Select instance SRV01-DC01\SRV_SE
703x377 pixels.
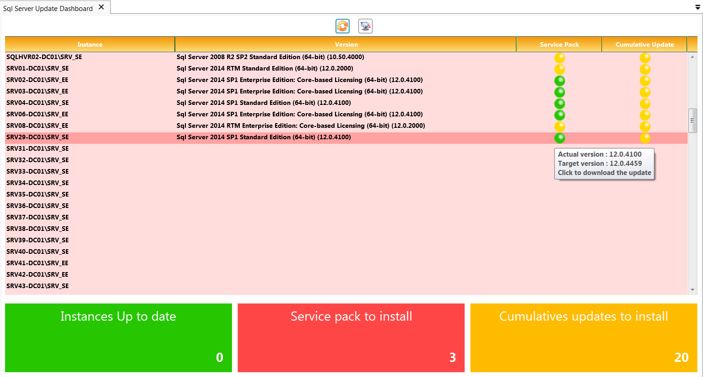(38, 68)
